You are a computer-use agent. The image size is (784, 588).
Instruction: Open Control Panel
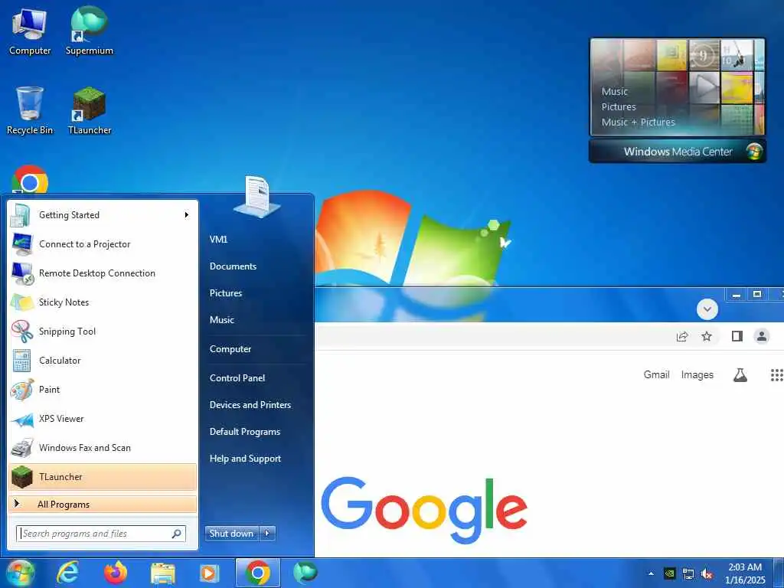coord(237,378)
